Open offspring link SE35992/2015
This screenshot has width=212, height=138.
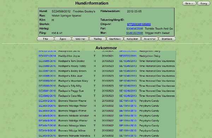[47, 96]
